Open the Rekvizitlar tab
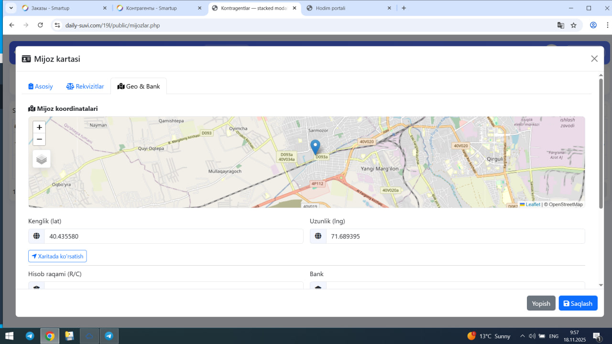This screenshot has width=612, height=344. (x=85, y=86)
